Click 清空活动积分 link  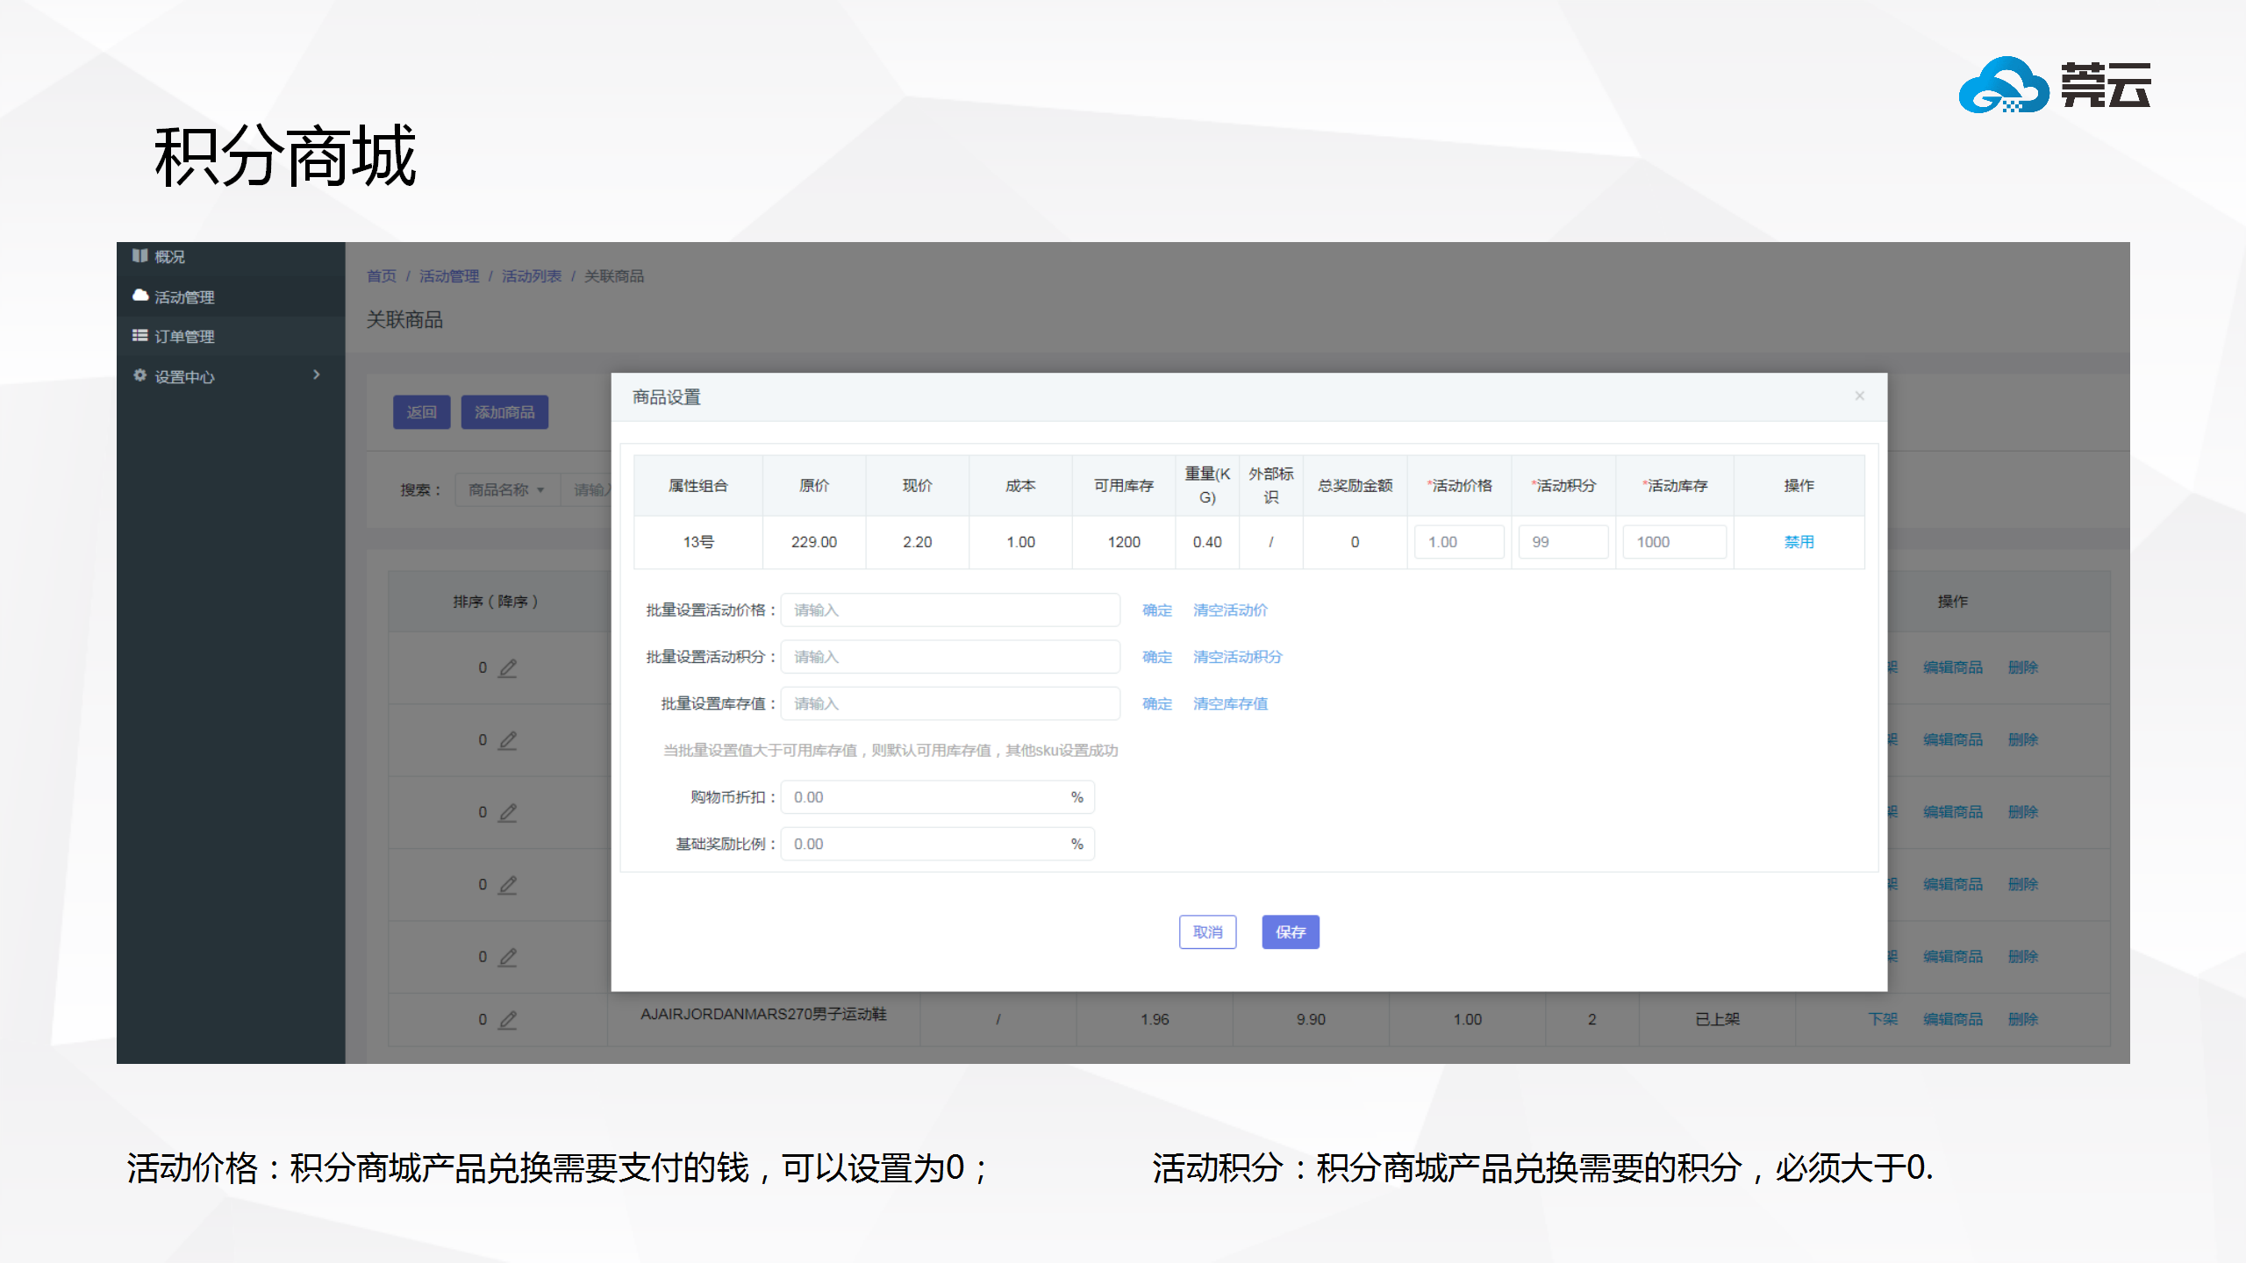point(1237,657)
